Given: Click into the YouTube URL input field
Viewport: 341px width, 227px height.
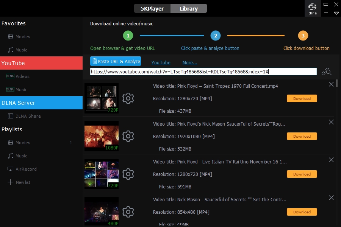Looking at the screenshot, I should pos(203,72).
